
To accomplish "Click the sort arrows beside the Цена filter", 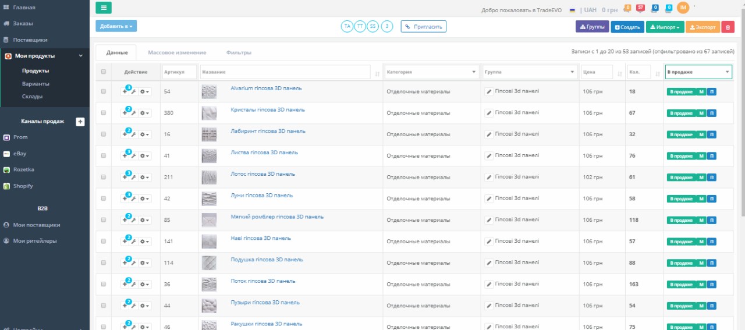I will coord(619,73).
